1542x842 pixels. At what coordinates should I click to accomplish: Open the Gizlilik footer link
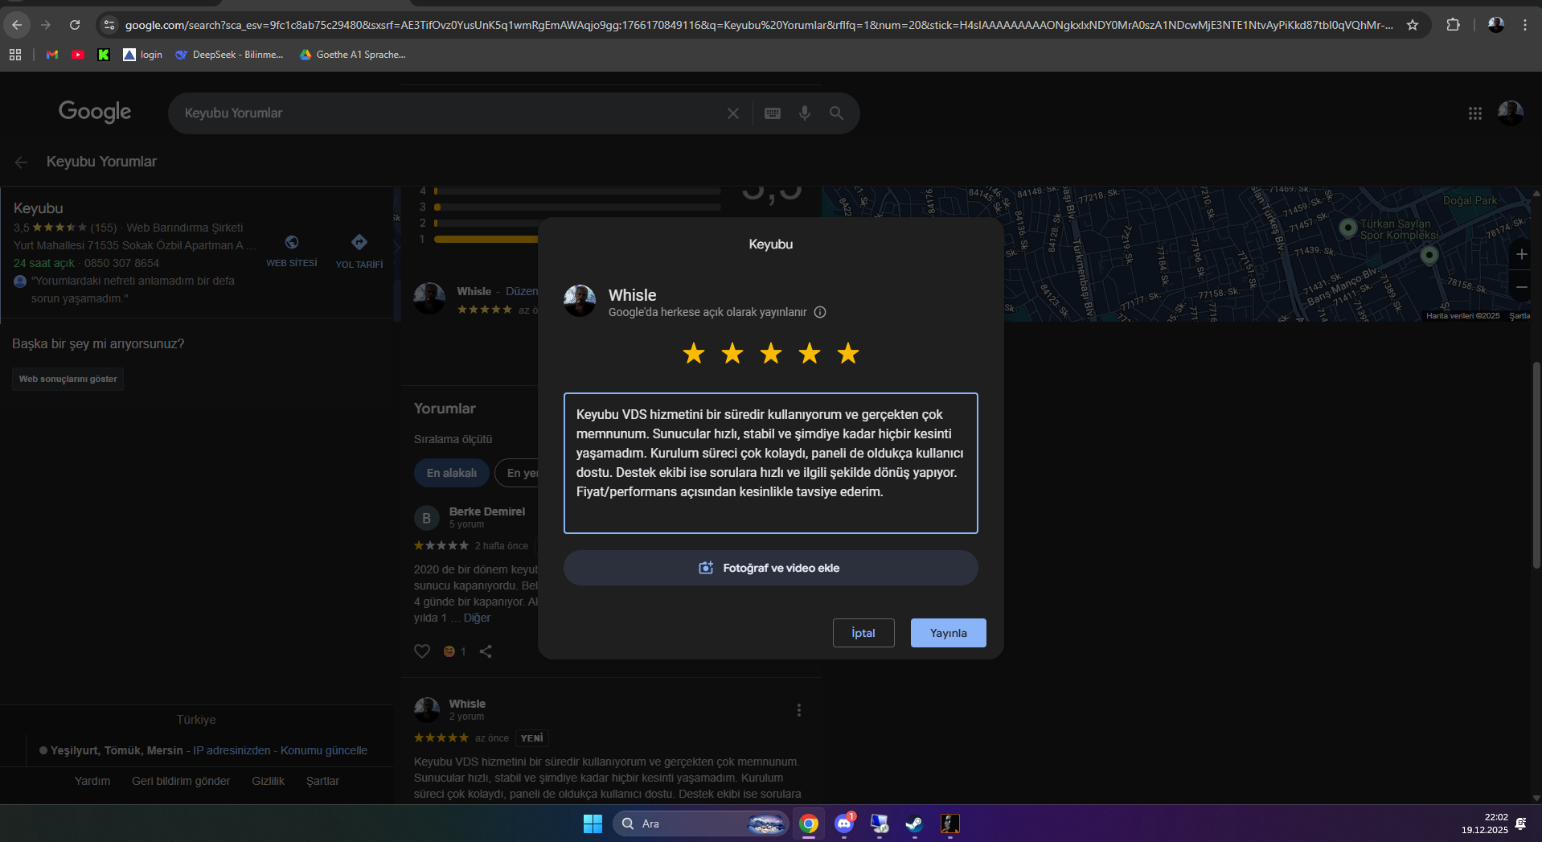268,781
